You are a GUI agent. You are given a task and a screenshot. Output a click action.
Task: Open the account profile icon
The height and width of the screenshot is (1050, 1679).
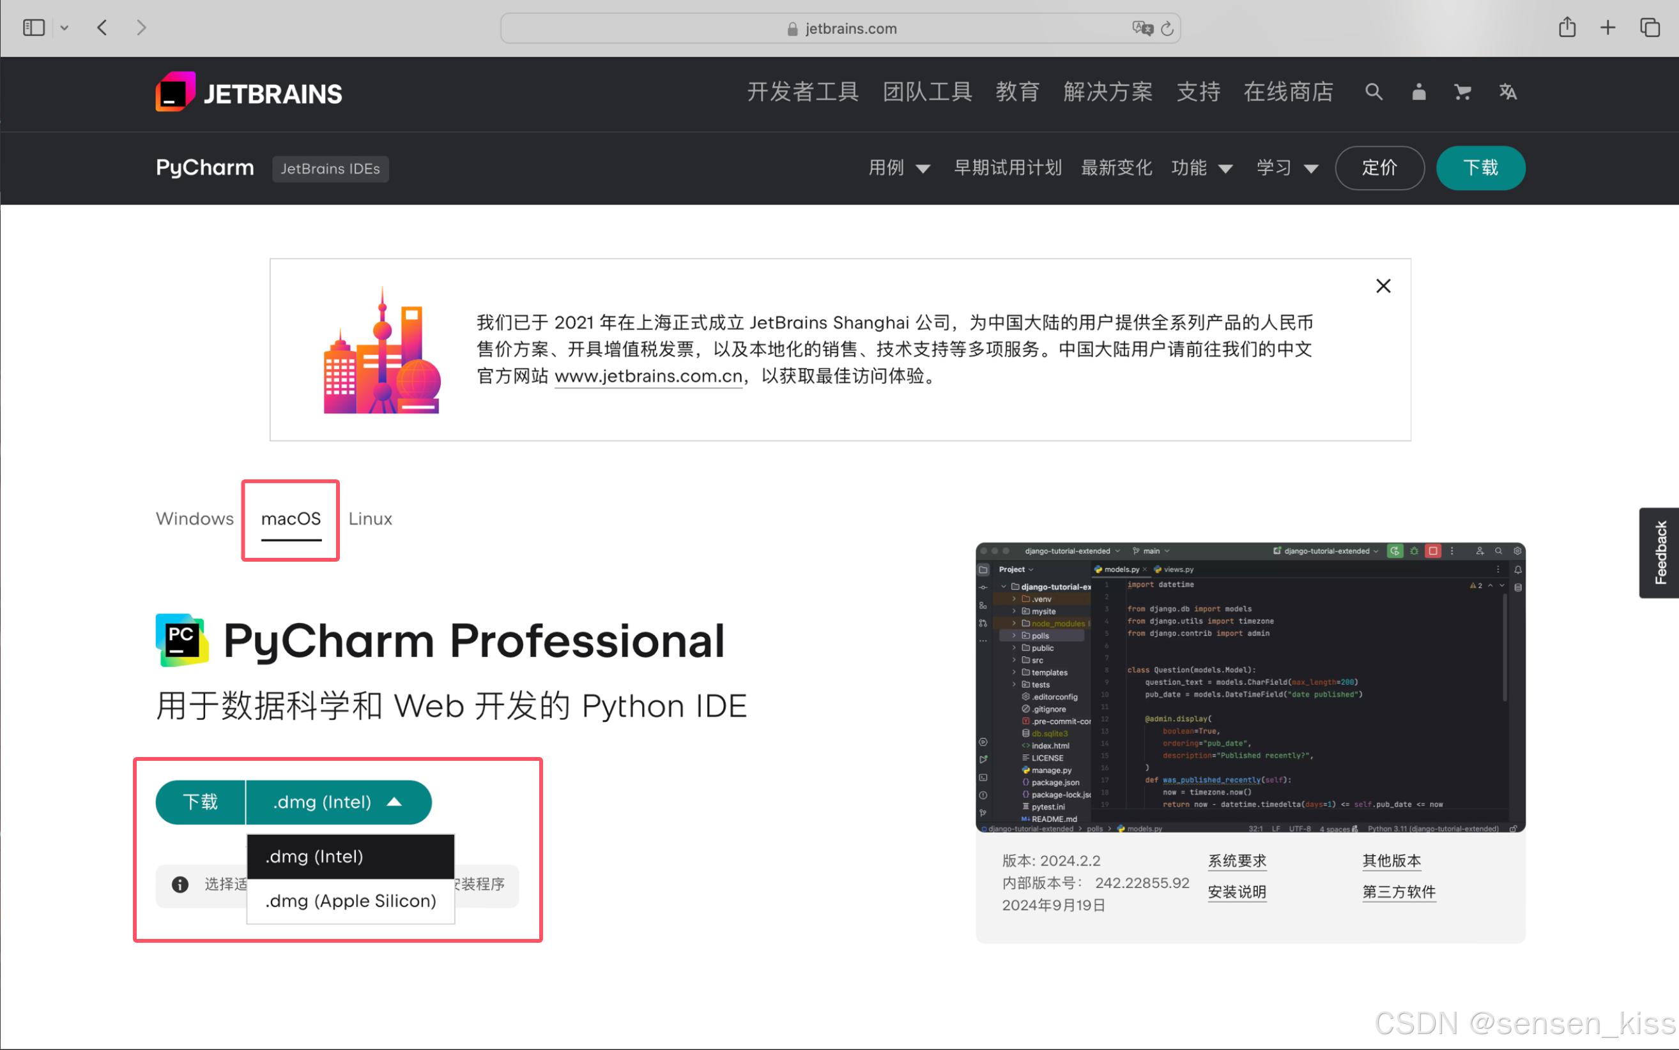1419,92
